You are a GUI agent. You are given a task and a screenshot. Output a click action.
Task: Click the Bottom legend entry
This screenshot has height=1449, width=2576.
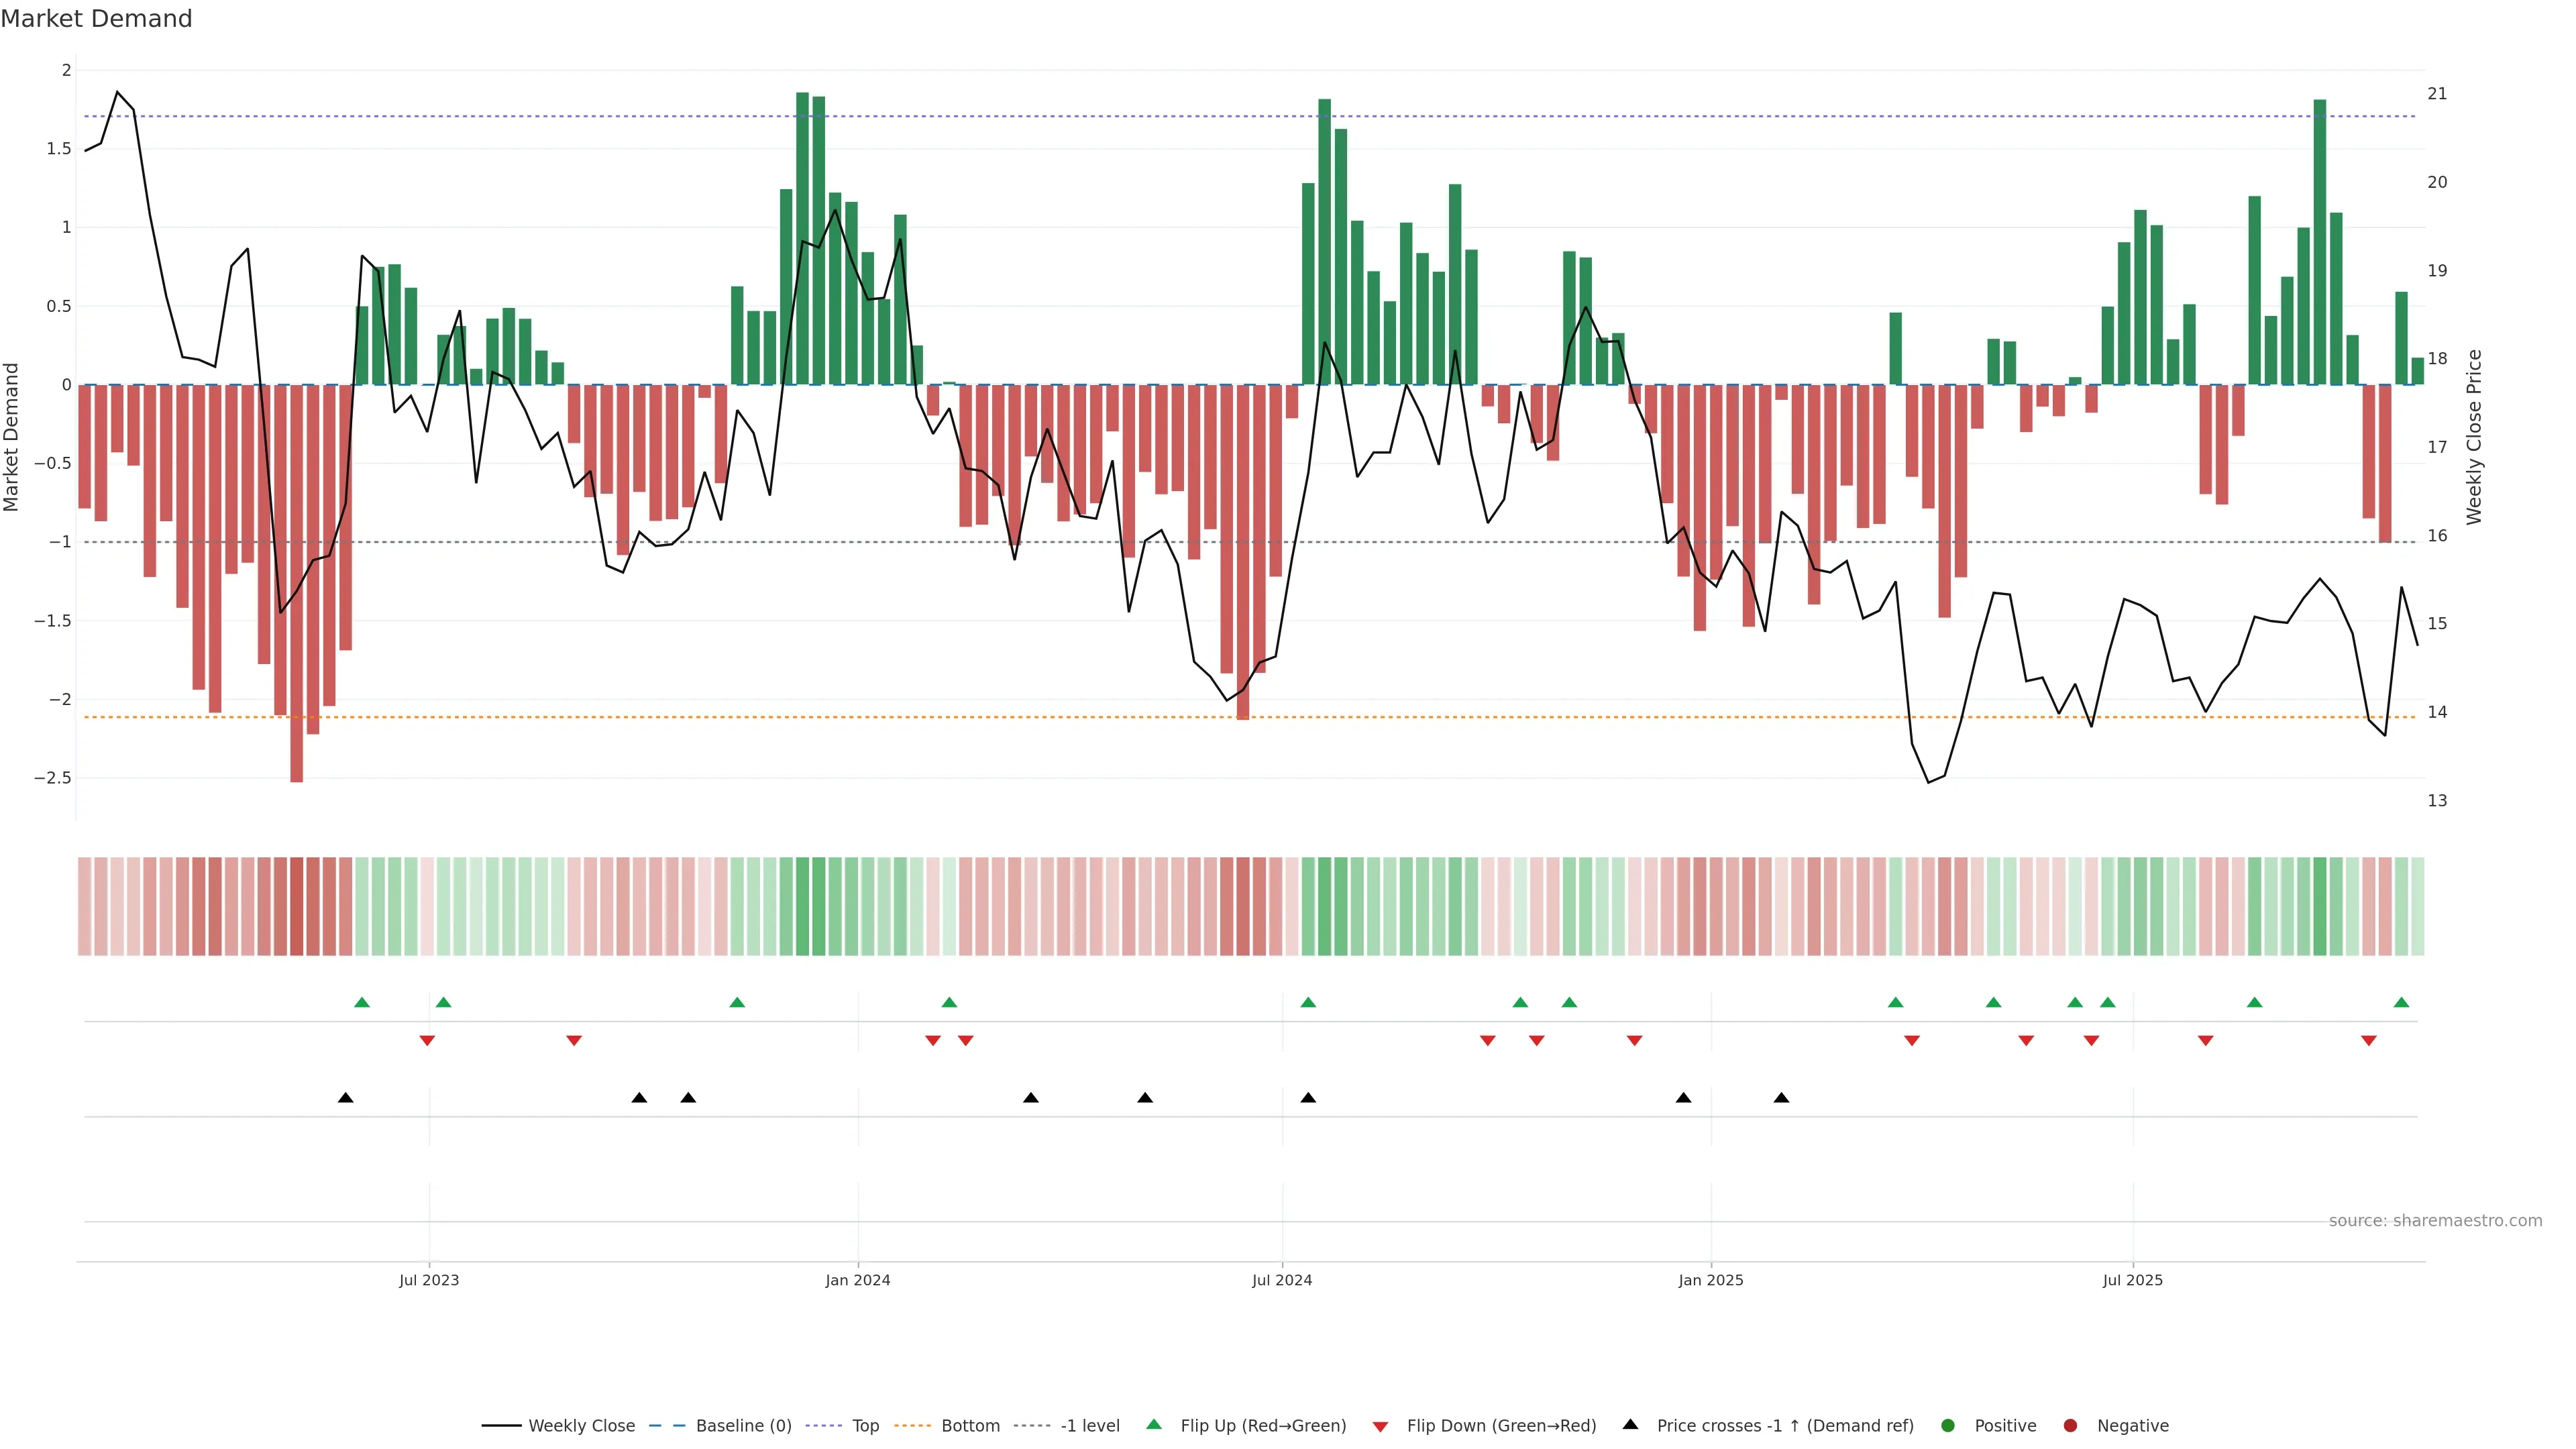coord(970,1425)
